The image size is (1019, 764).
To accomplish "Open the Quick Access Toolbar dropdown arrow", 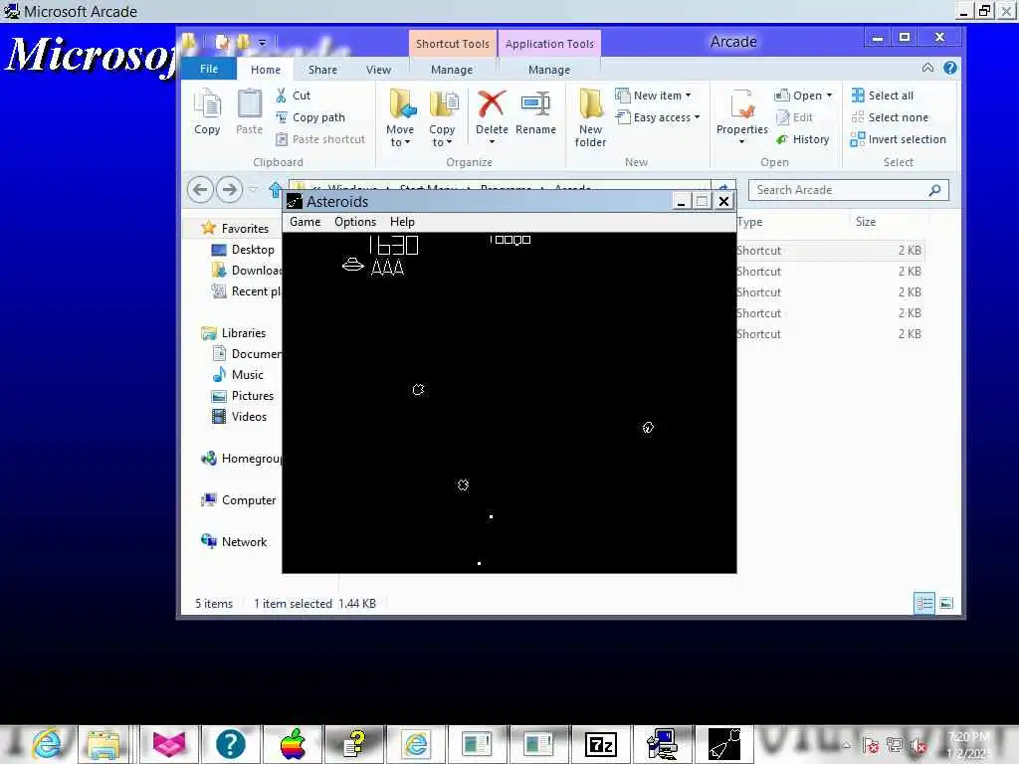I will coord(262,43).
